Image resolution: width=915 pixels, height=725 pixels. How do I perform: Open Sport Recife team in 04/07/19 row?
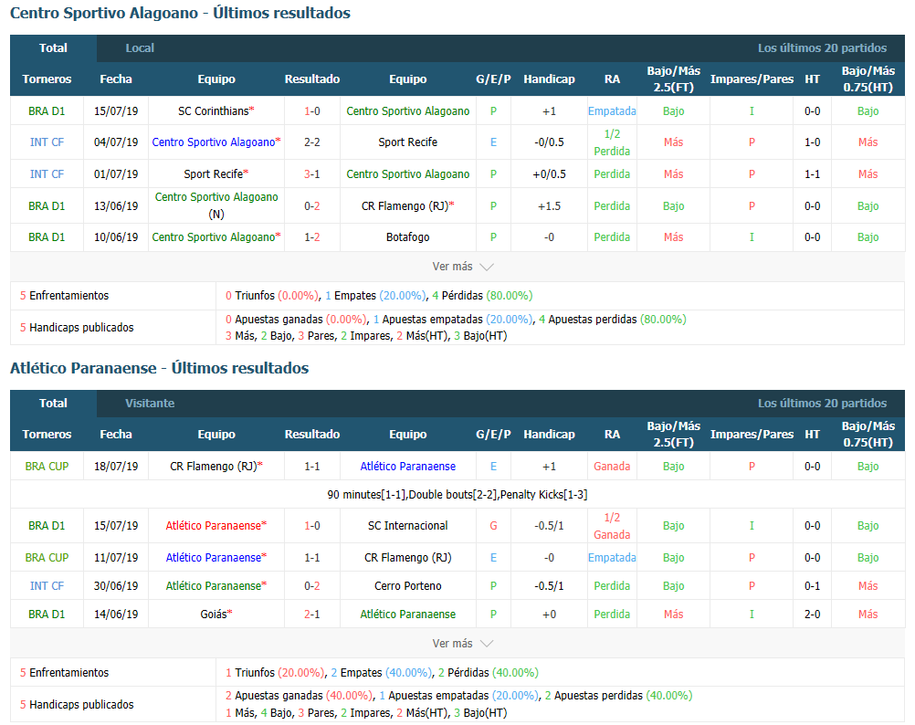[x=407, y=142]
